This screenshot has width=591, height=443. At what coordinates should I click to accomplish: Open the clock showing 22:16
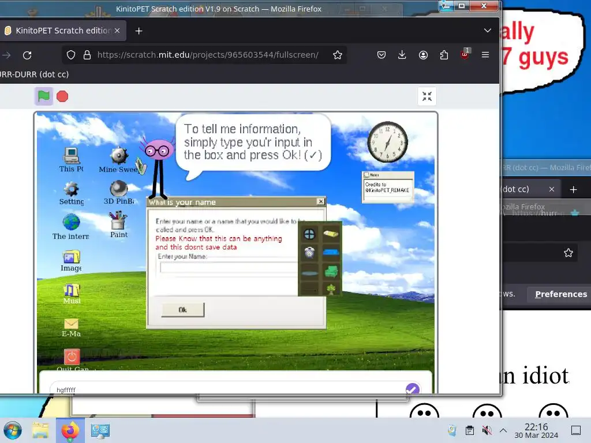click(x=536, y=430)
